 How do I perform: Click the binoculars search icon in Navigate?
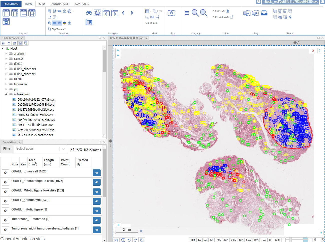89,13
